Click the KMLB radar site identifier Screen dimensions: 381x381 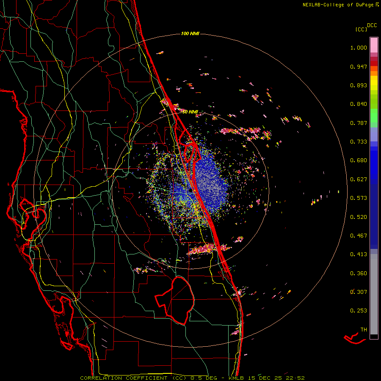click(236, 378)
